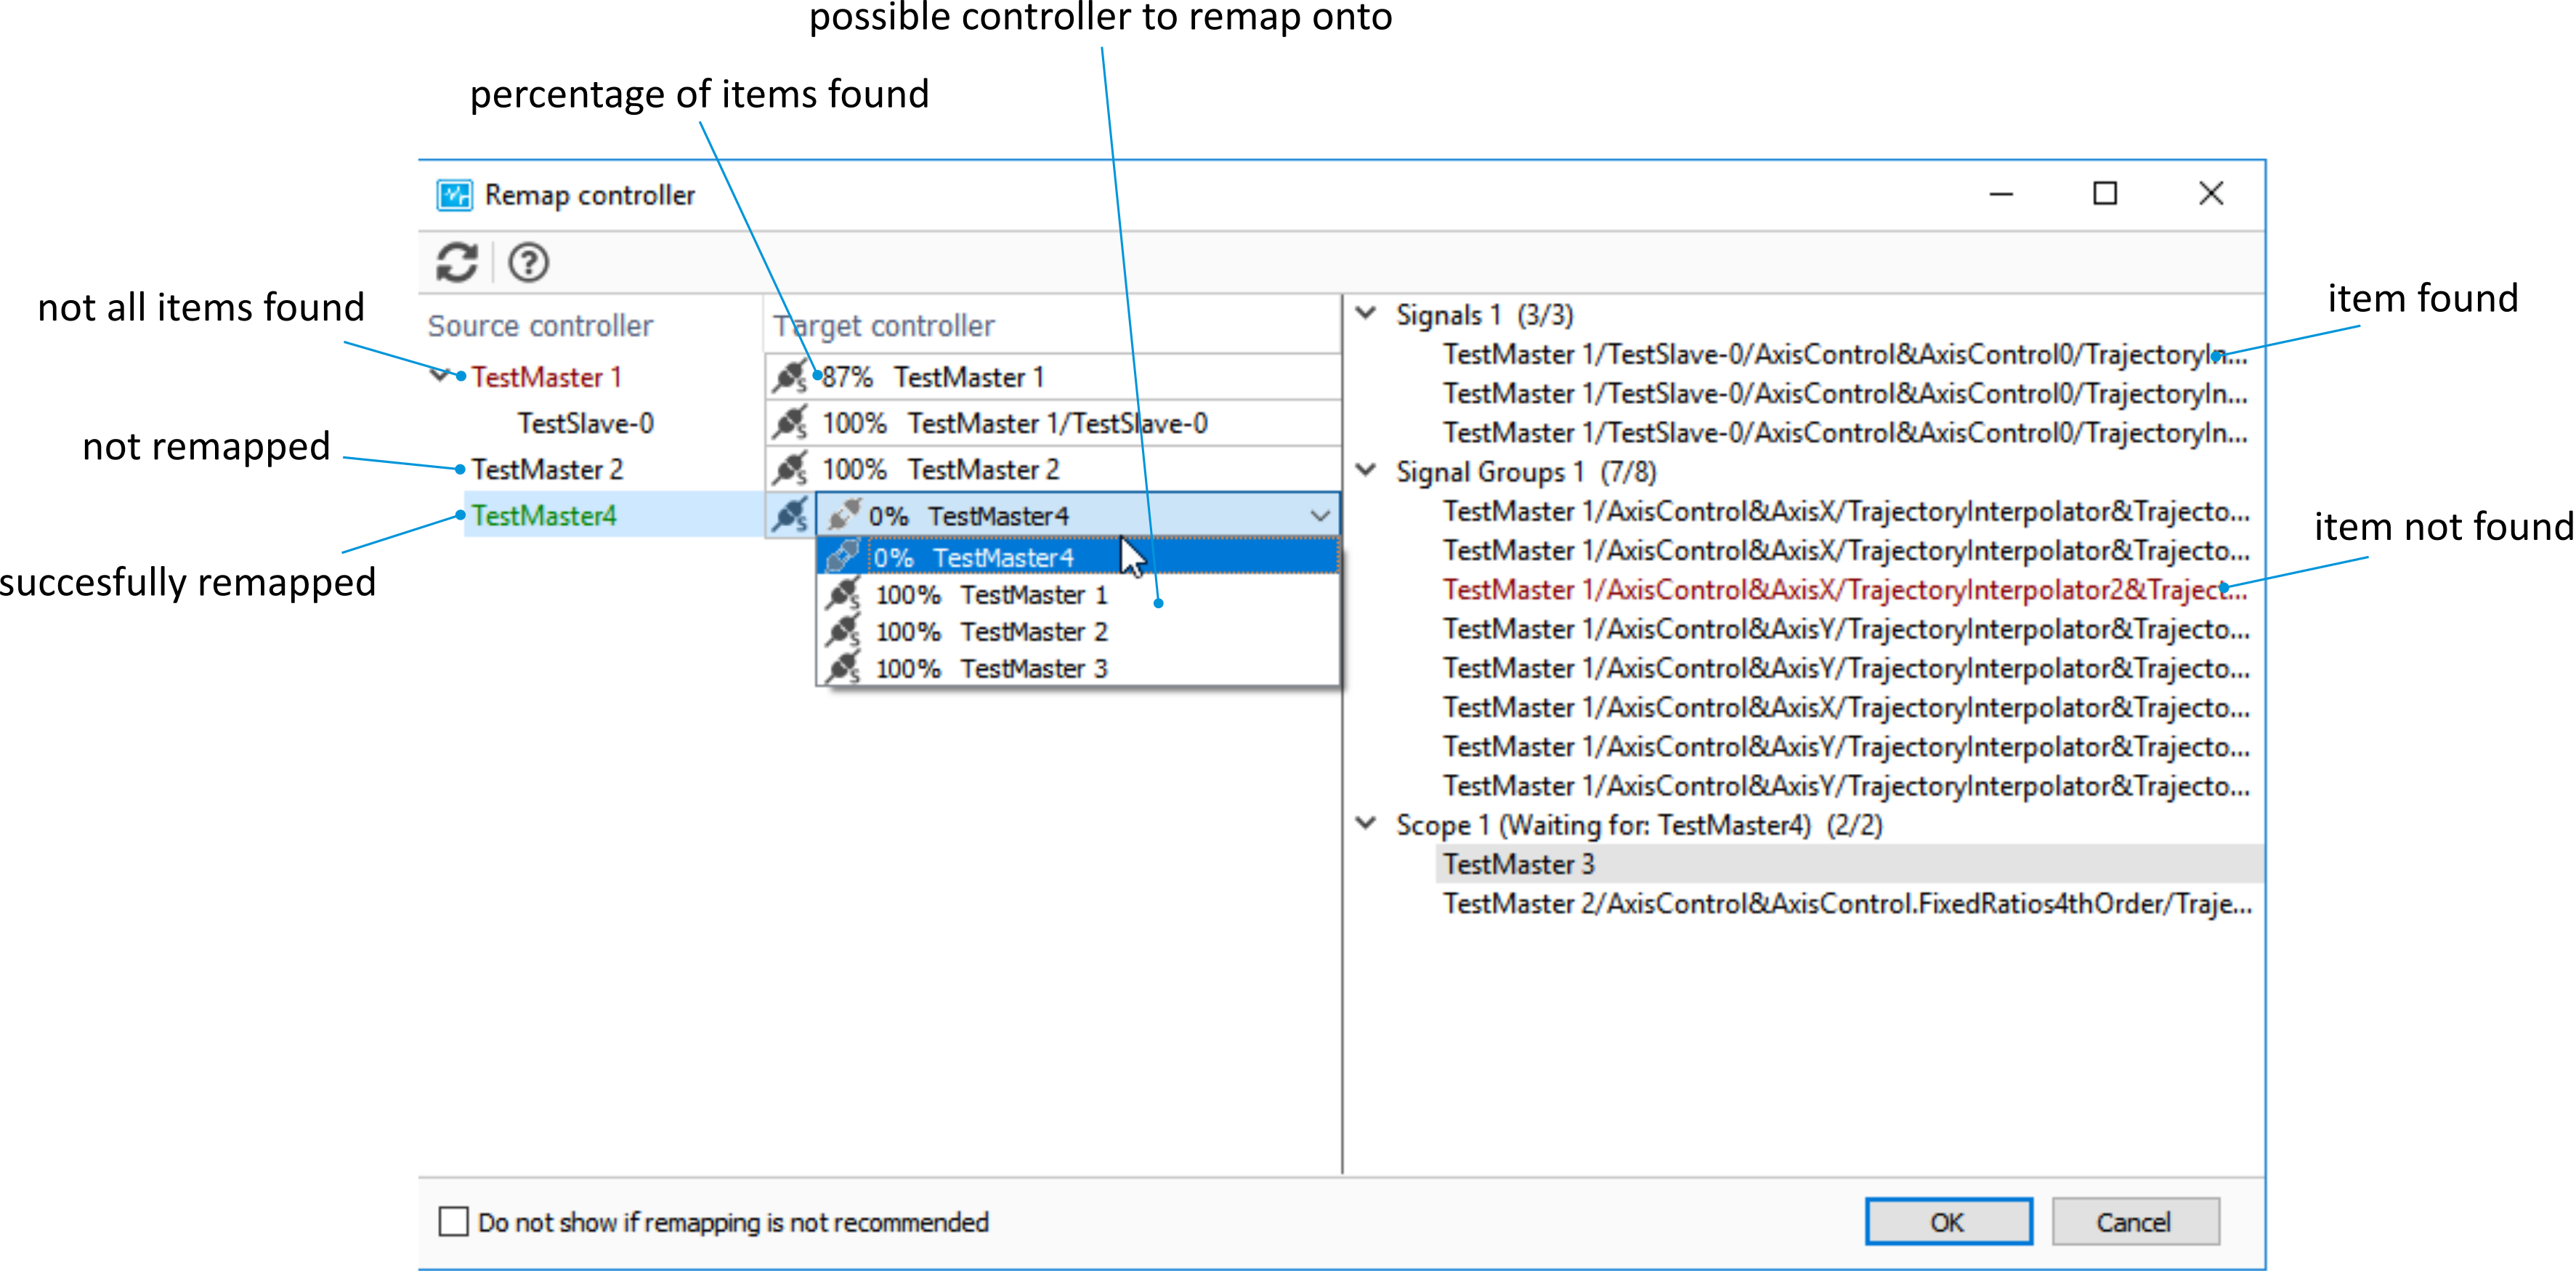Click blue plug icon in TestMaster4 row
The image size is (2576, 1271).
tap(790, 515)
